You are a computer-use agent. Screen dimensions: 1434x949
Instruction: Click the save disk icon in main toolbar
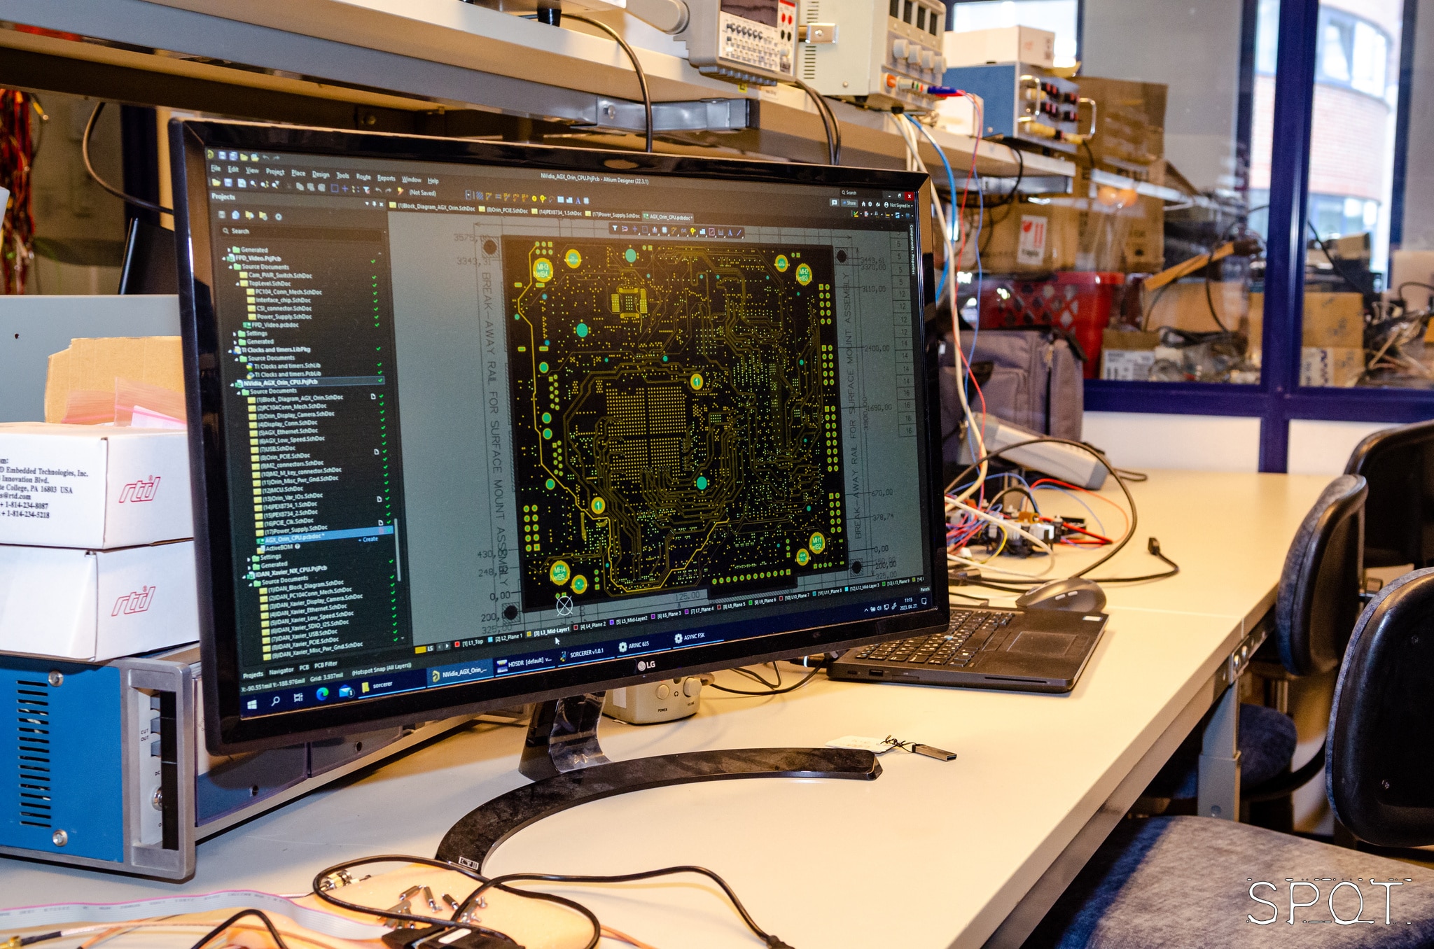(228, 183)
